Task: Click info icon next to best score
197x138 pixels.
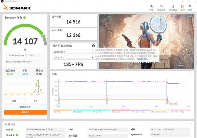Action: click(x=42, y=71)
